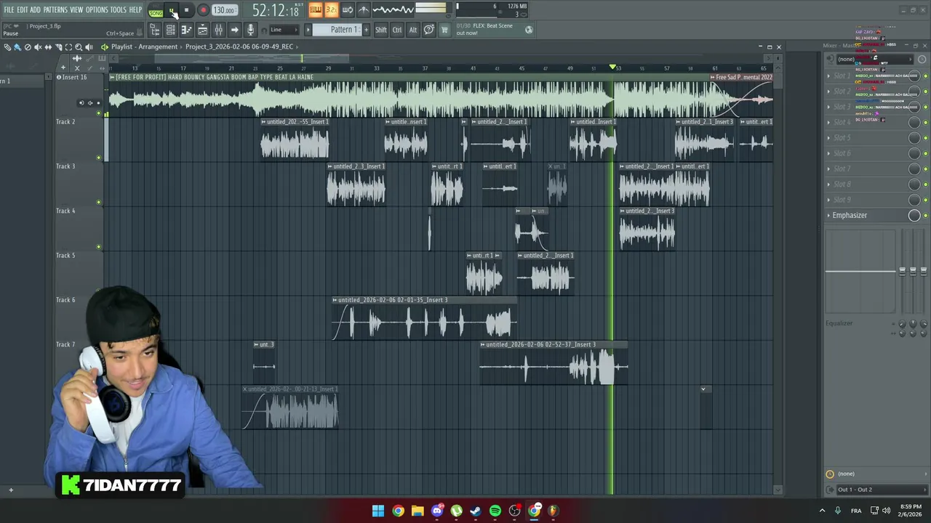Click the 130.000 tempo field
The width and height of the screenshot is (931, 523).
click(x=224, y=10)
